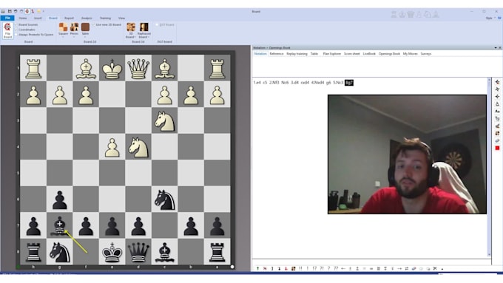Open the quick access toolbar customize arrow
The width and height of the screenshot is (503, 283).
tap(44, 11)
